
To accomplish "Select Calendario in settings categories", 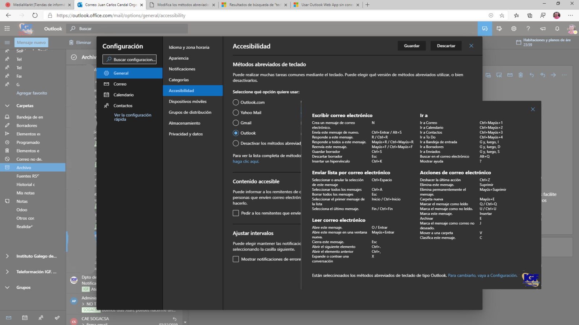I will pos(123,95).
